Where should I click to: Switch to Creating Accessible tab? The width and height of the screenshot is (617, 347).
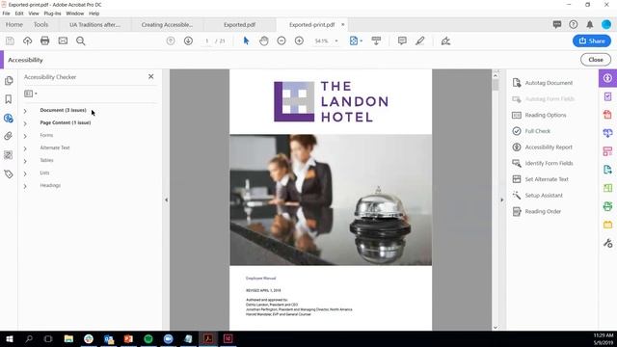167,24
